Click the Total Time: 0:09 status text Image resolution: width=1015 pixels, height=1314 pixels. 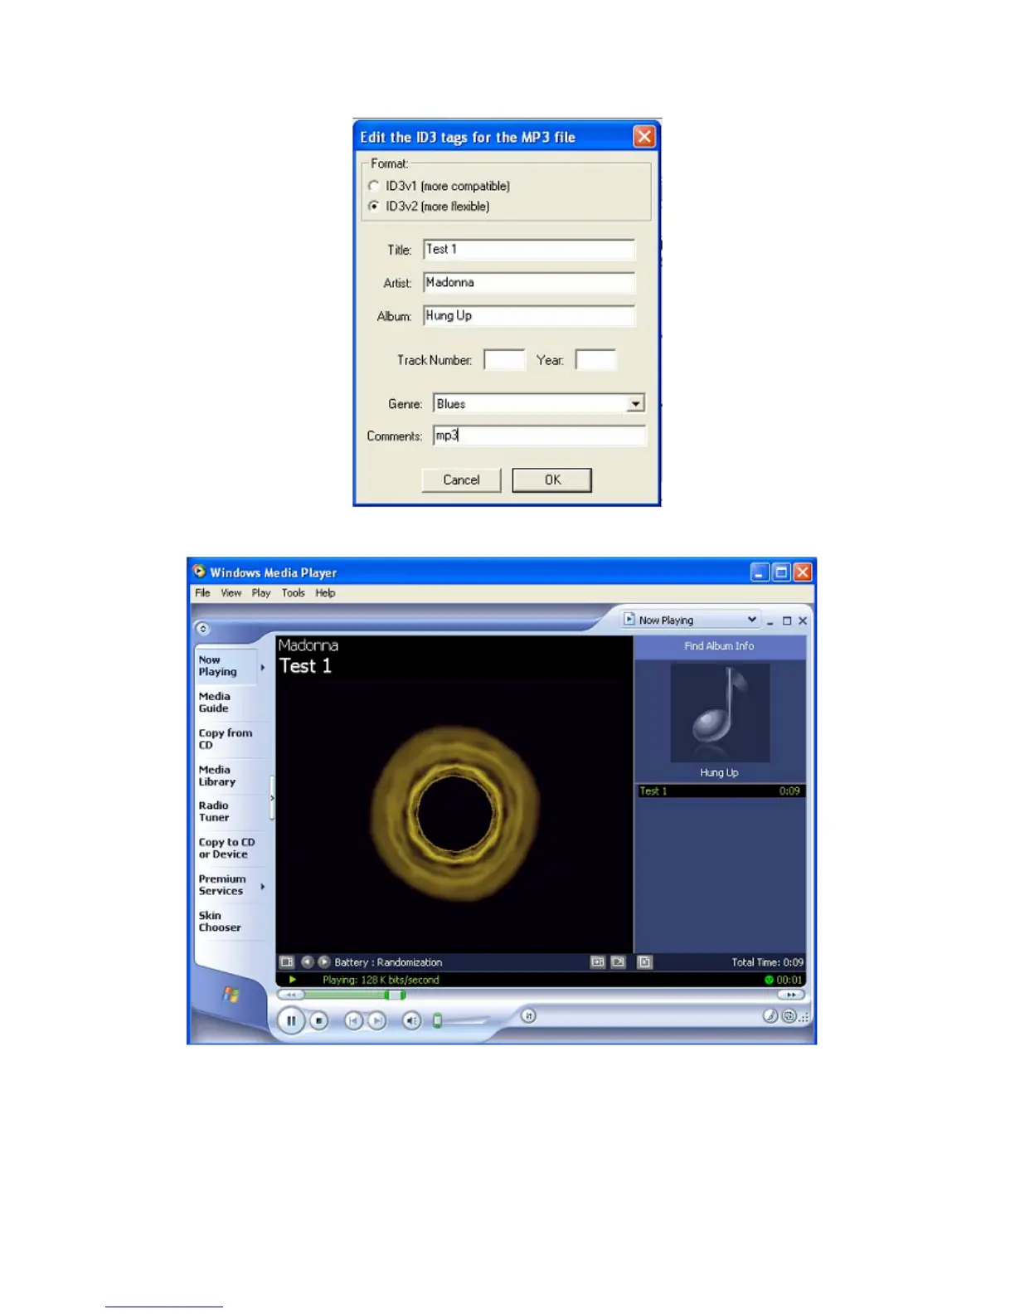pos(767,962)
